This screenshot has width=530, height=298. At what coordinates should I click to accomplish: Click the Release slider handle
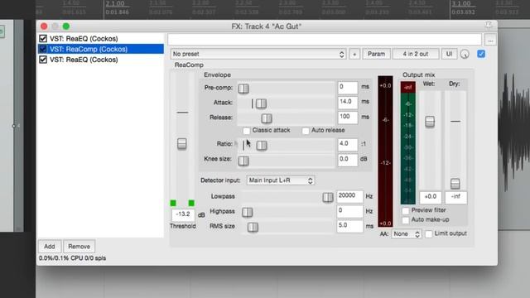coord(267,118)
